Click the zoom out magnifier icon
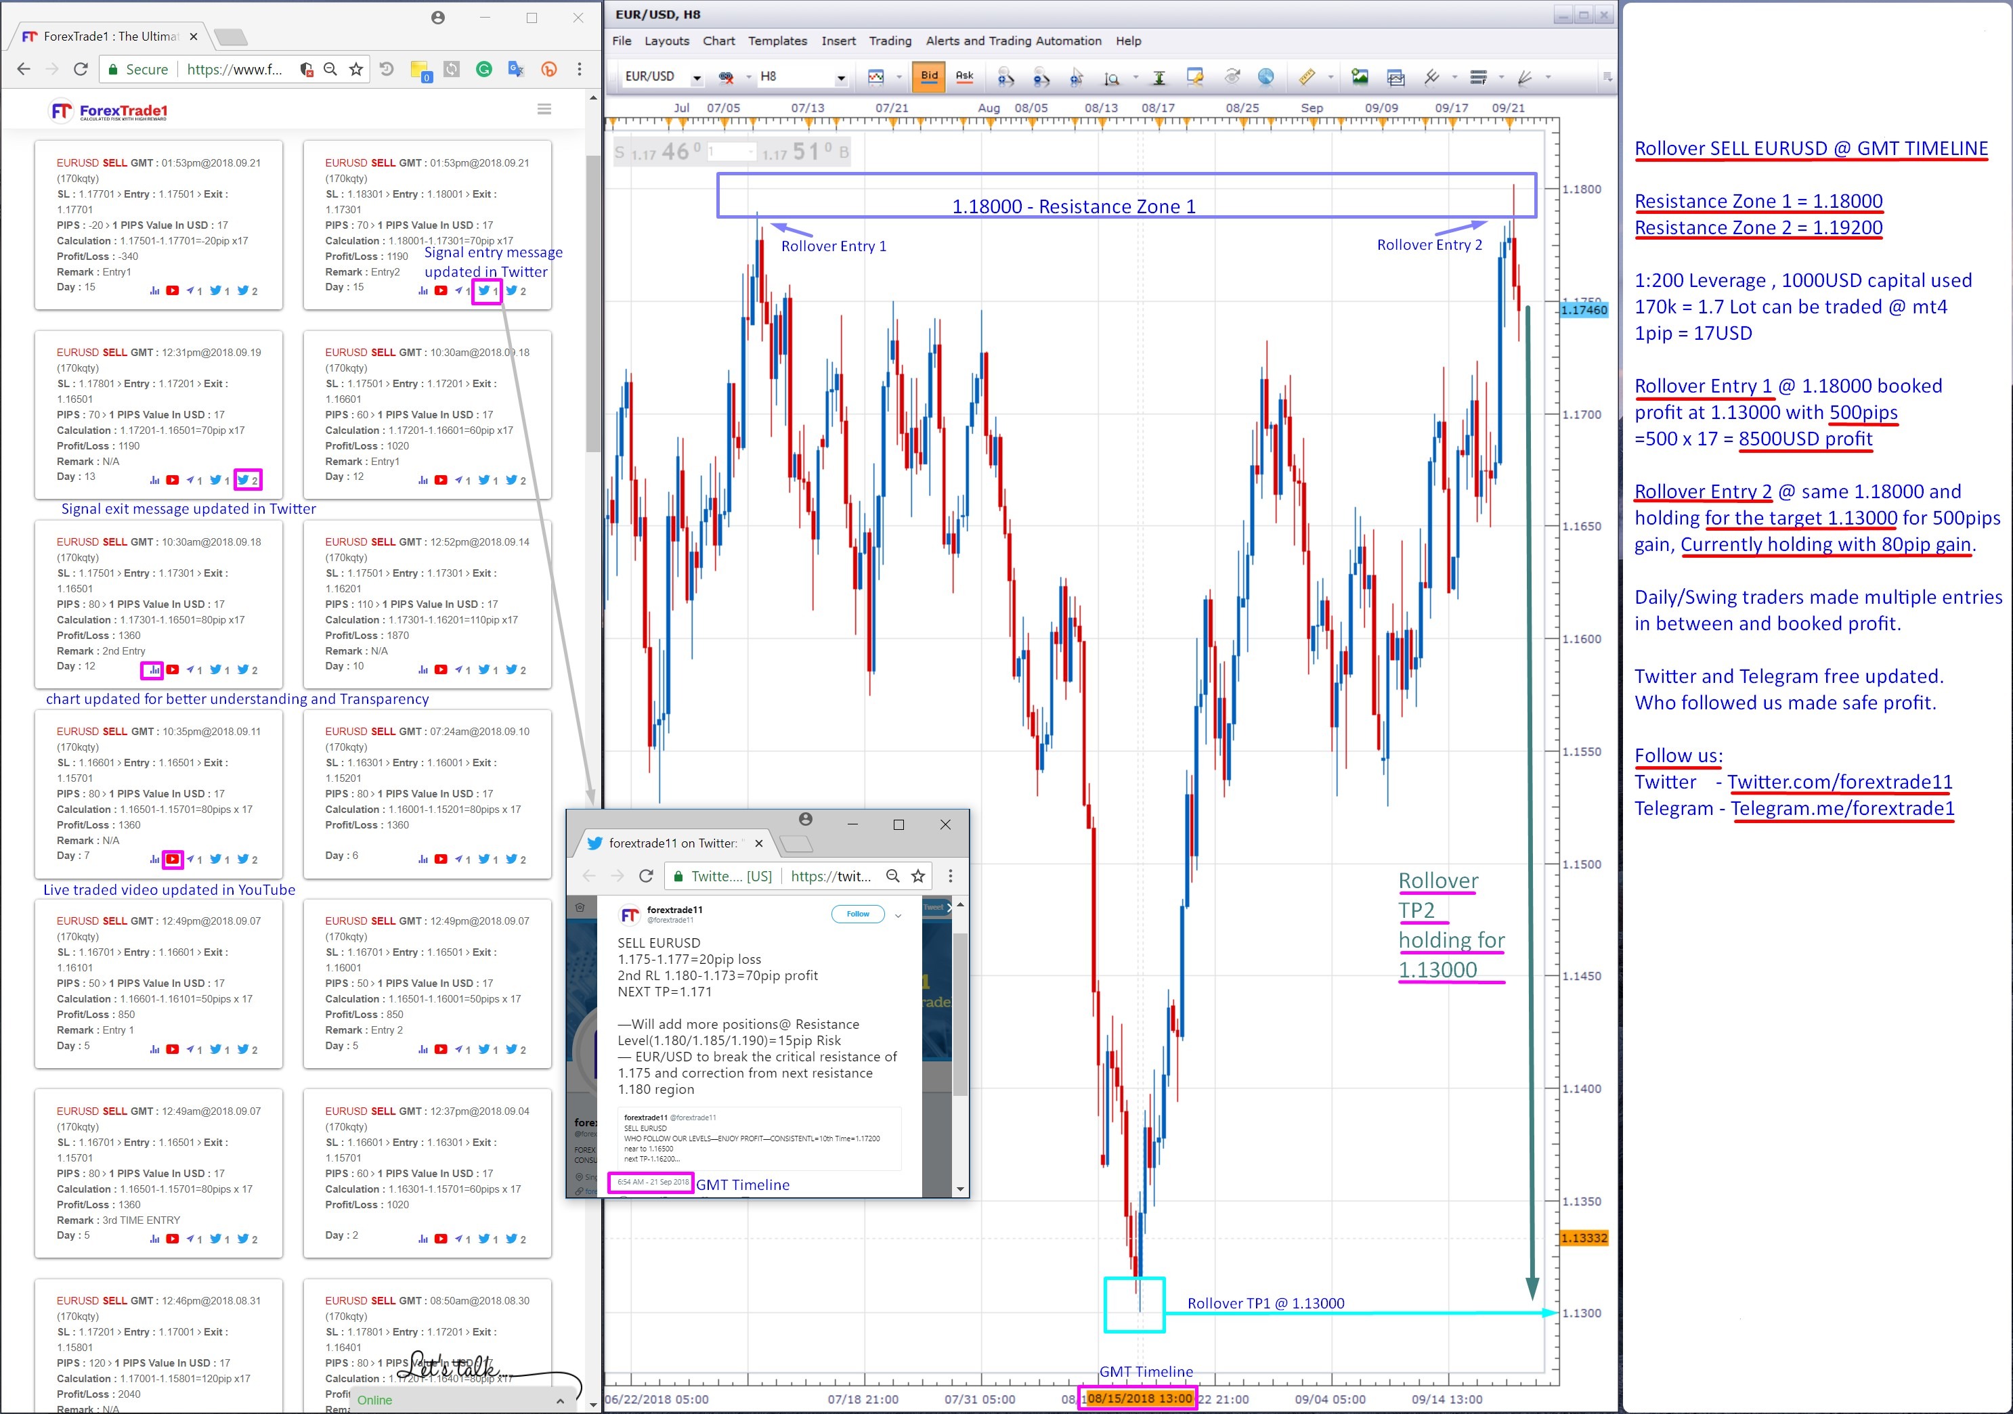 [x=1041, y=78]
